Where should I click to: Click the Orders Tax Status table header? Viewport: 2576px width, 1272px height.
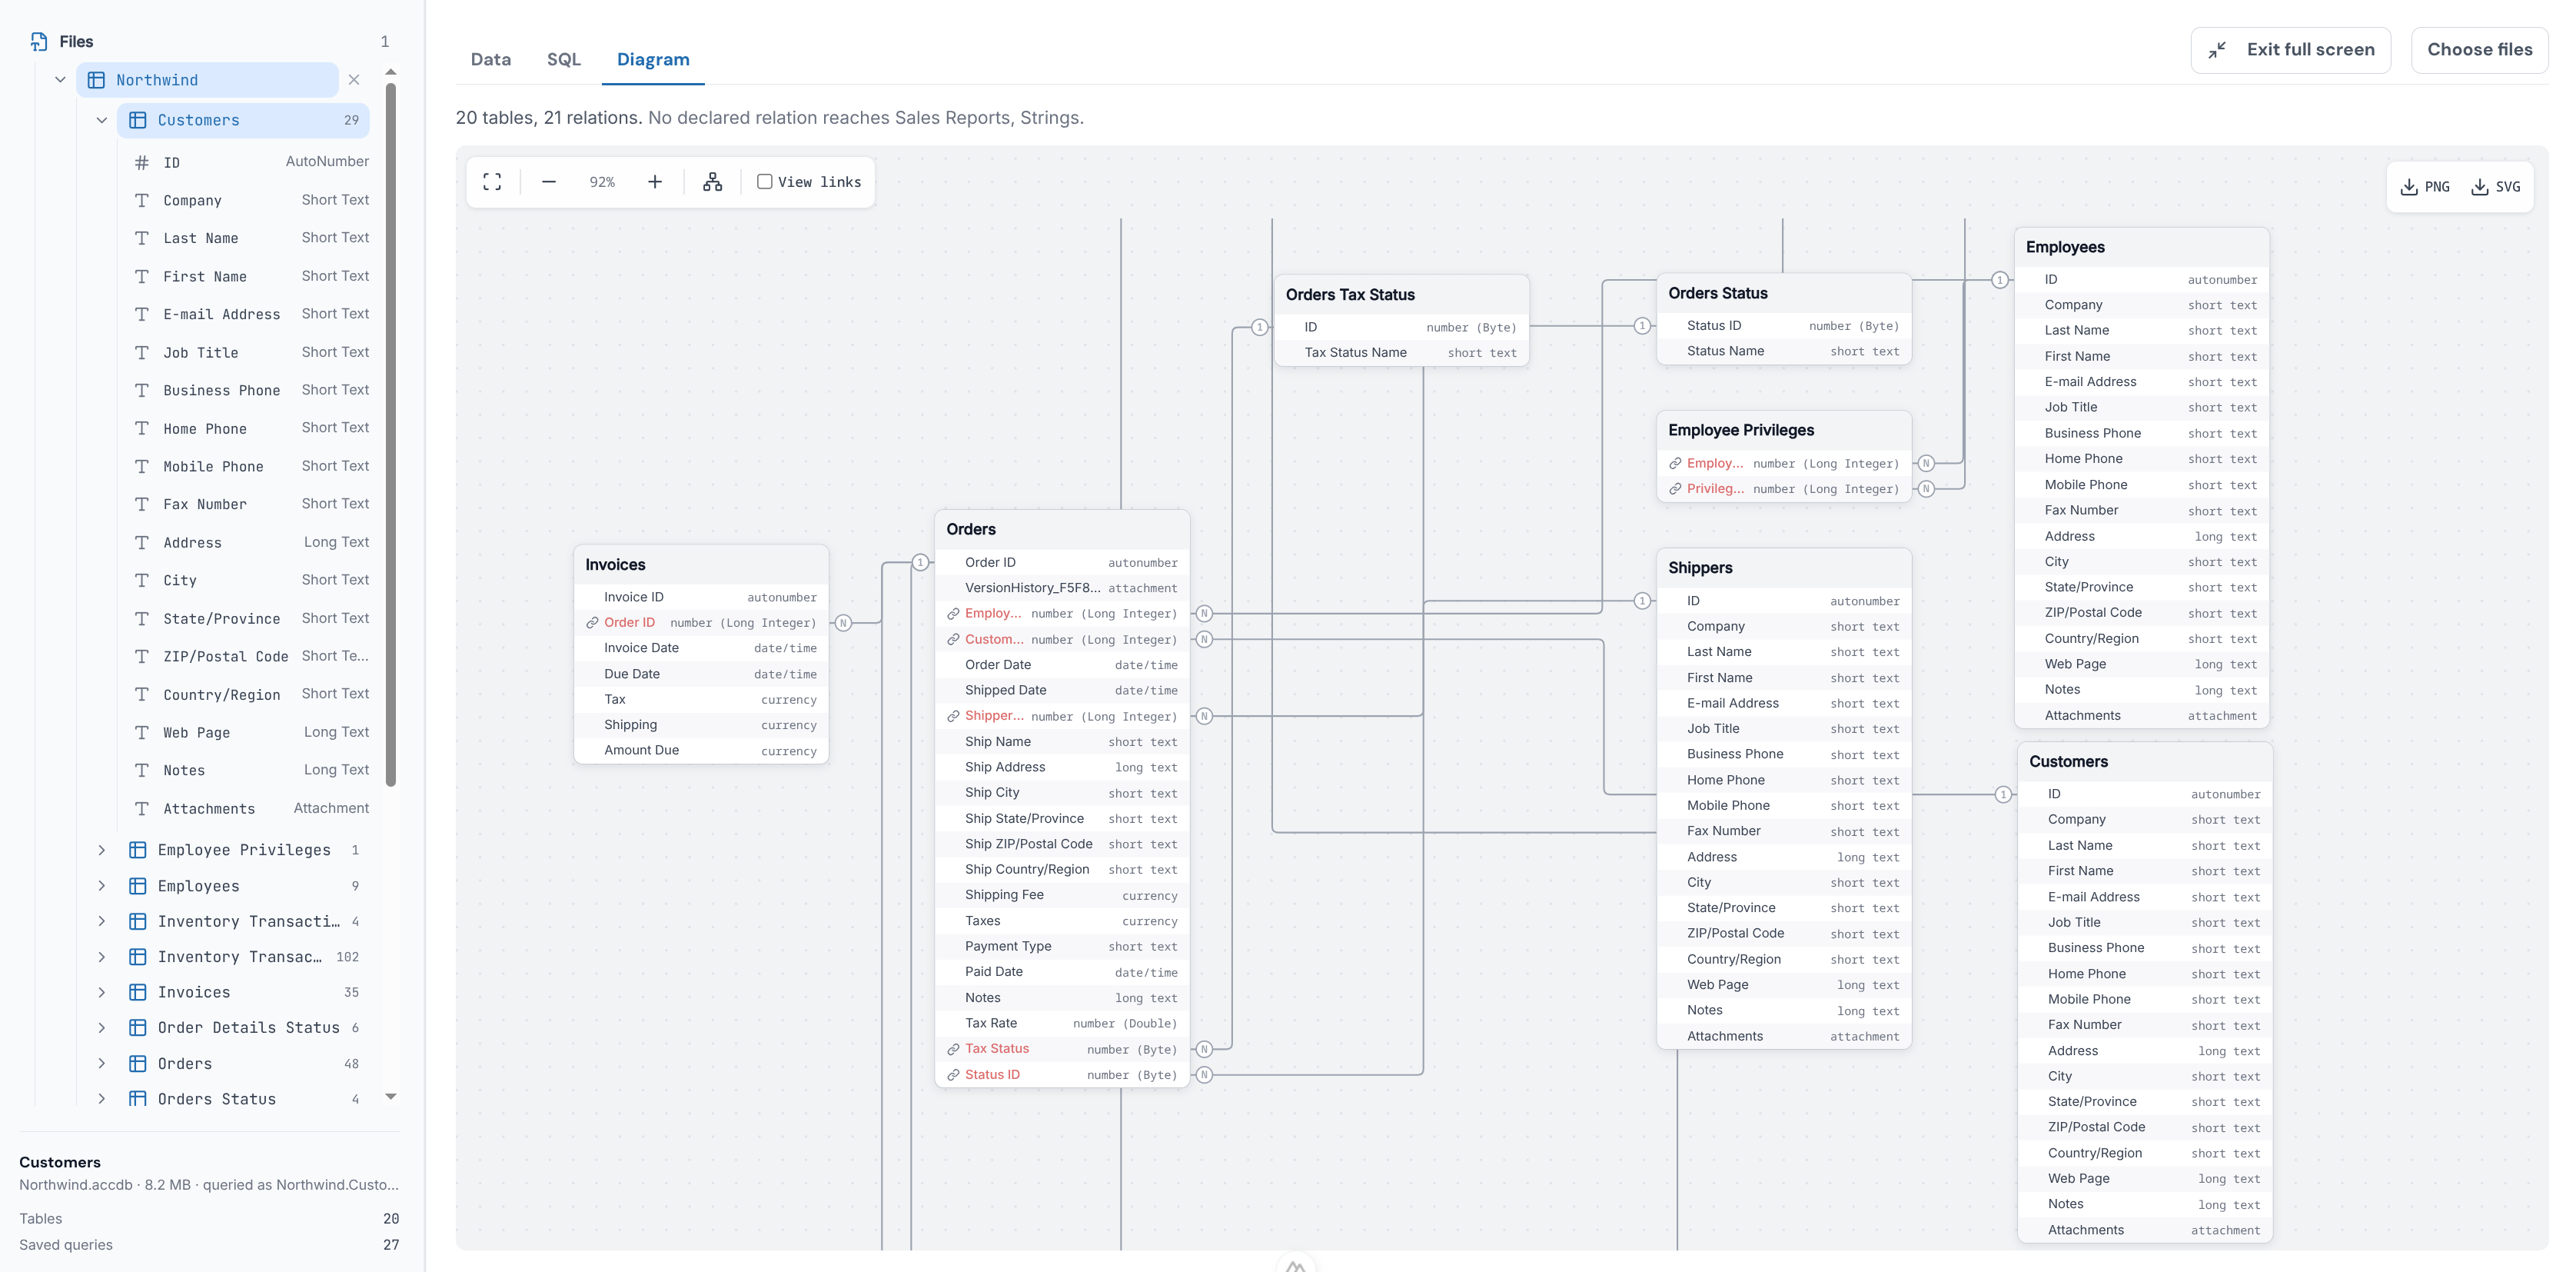pos(1401,295)
